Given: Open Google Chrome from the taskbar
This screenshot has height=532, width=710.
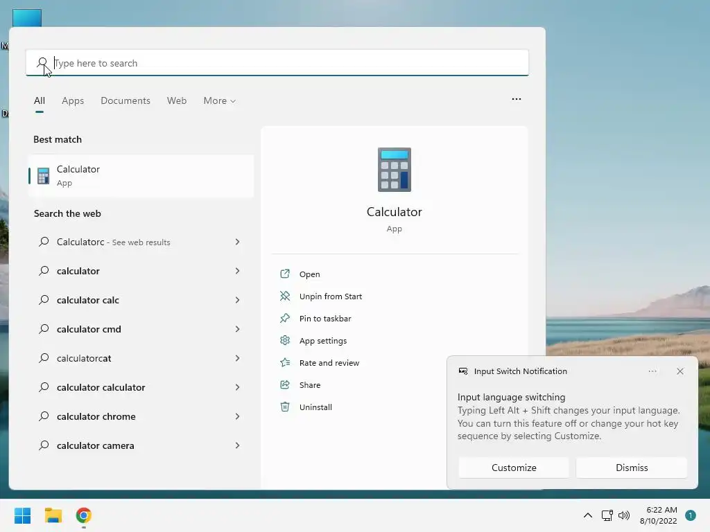Looking at the screenshot, I should click(84, 515).
